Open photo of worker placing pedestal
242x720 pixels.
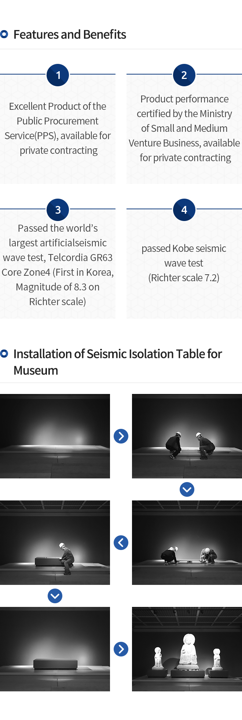(x=55, y=543)
